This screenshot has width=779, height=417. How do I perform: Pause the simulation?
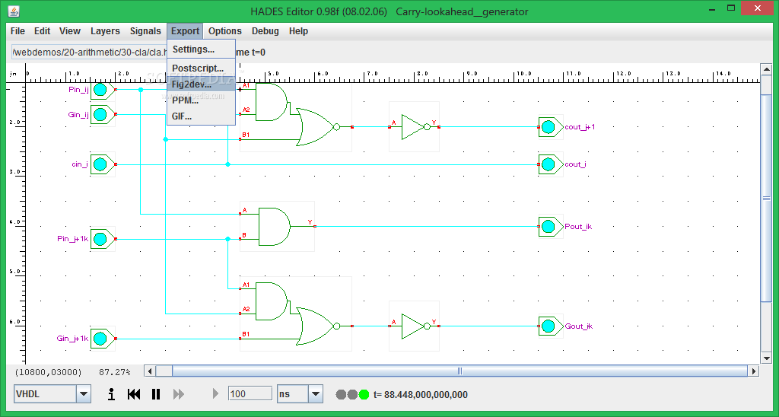(155, 394)
